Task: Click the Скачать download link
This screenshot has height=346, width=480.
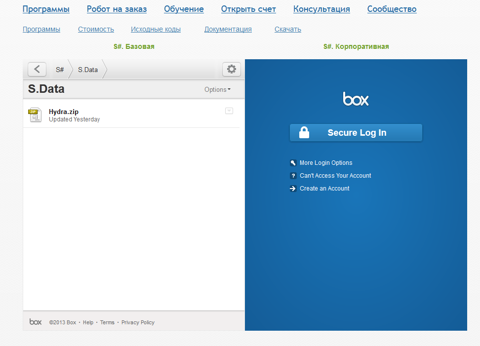Action: 287,29
